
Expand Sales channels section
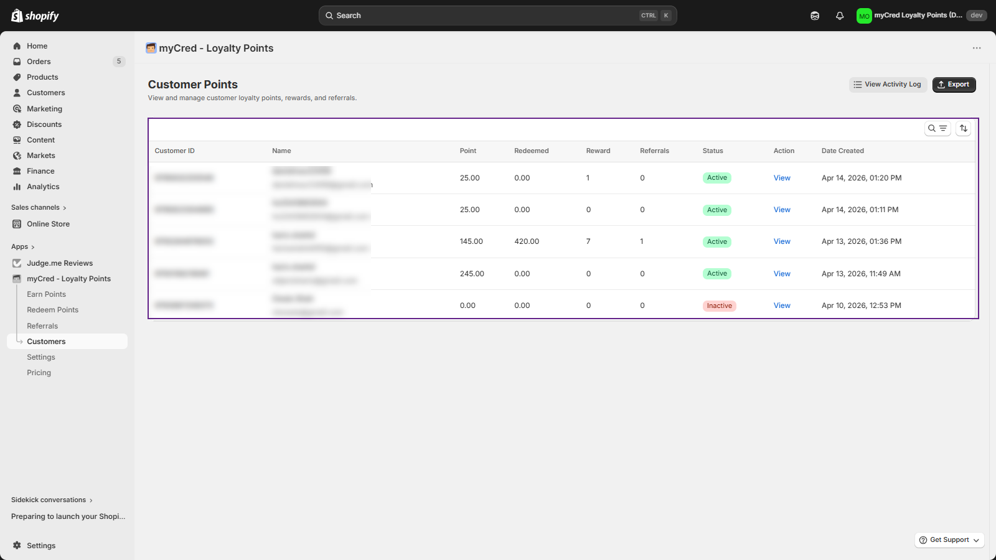39,207
